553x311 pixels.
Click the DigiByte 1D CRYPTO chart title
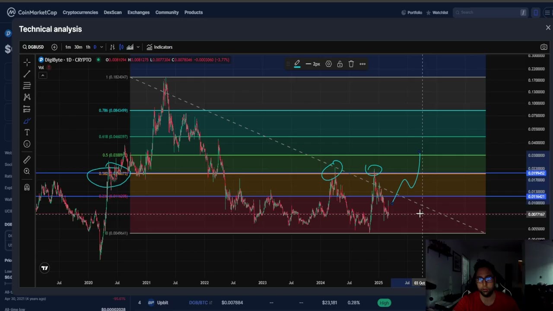tap(68, 60)
